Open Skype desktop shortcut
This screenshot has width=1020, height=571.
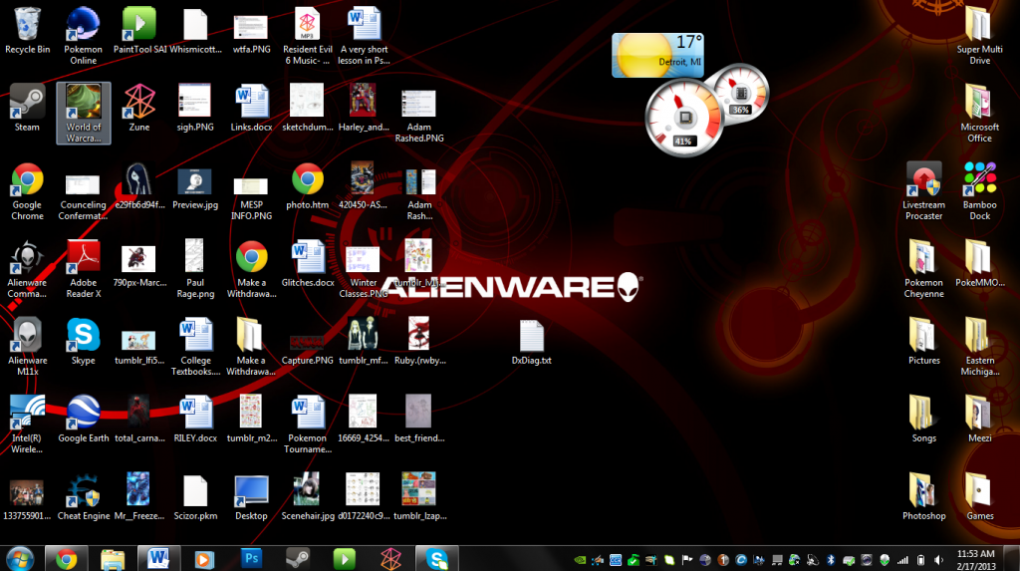point(84,342)
